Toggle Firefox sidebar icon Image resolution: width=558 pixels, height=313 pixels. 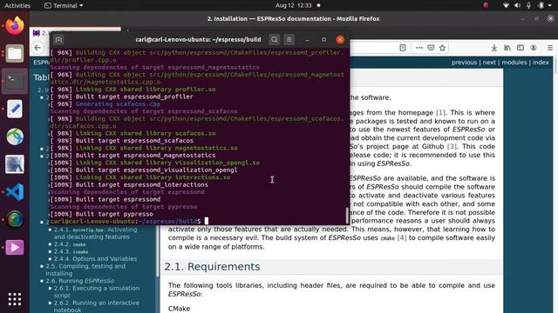521,48
